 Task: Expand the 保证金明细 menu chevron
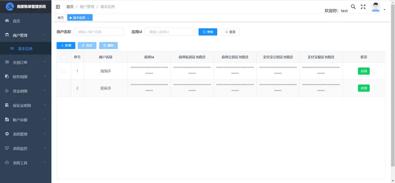click(x=45, y=104)
